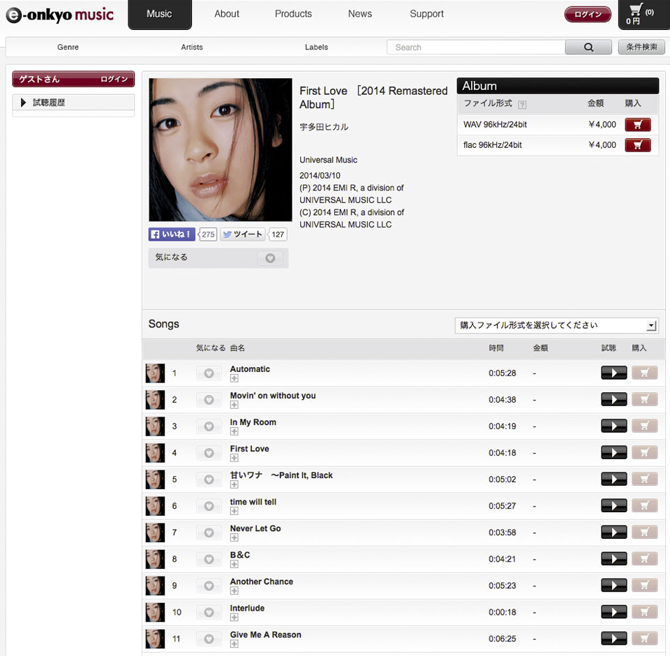Image resolution: width=670 pixels, height=656 pixels.
Task: Add the track Never Let Go to cart
Action: coord(644,532)
